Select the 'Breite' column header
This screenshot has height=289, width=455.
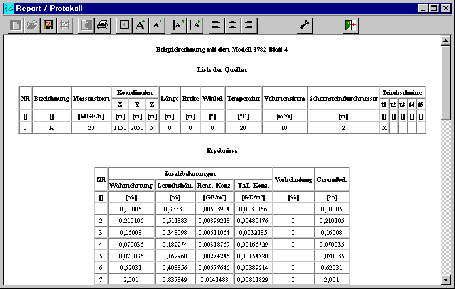pos(190,98)
